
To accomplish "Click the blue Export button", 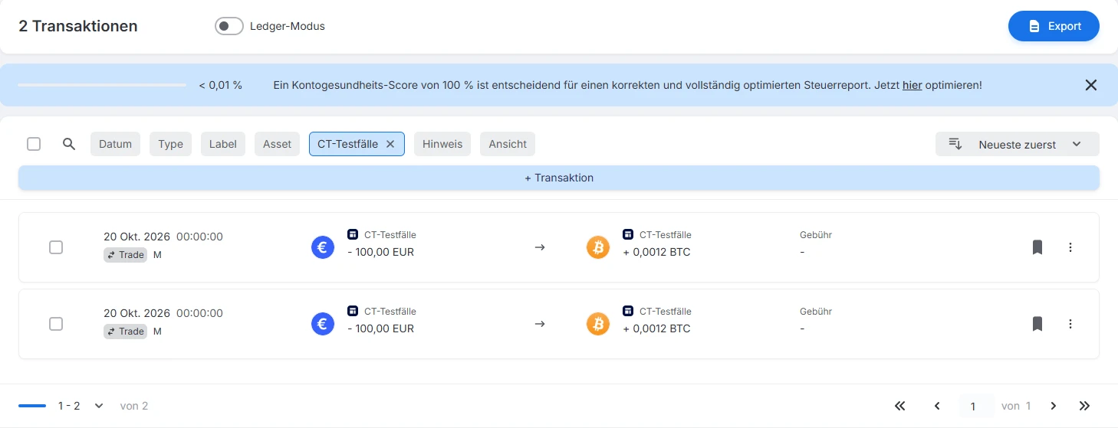I will point(1054,26).
